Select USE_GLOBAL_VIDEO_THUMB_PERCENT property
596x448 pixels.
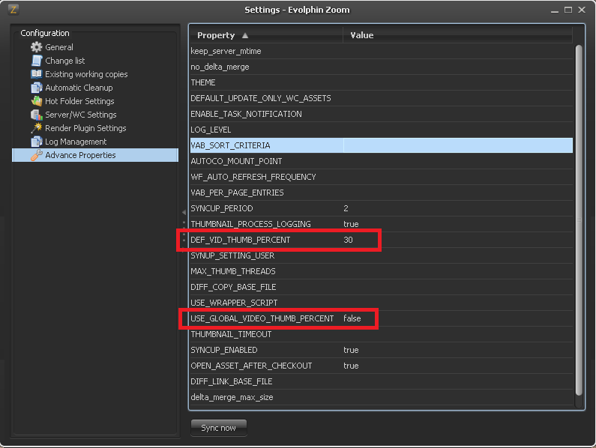pos(262,318)
